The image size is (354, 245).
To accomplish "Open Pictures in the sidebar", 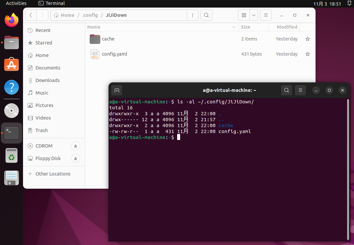I will pos(54,105).
